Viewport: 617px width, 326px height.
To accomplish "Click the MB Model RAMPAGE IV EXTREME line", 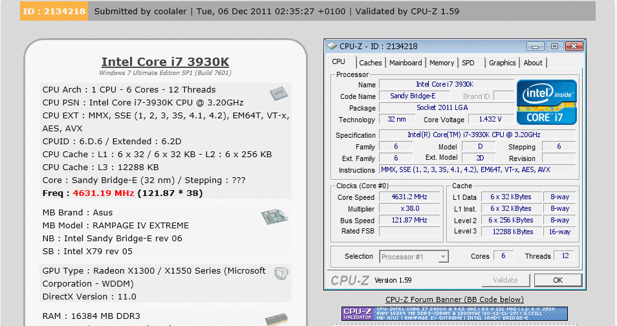I will point(116,226).
